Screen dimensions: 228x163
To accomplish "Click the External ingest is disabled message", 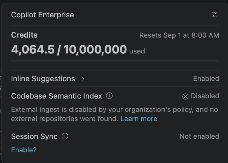I will coord(115,114).
